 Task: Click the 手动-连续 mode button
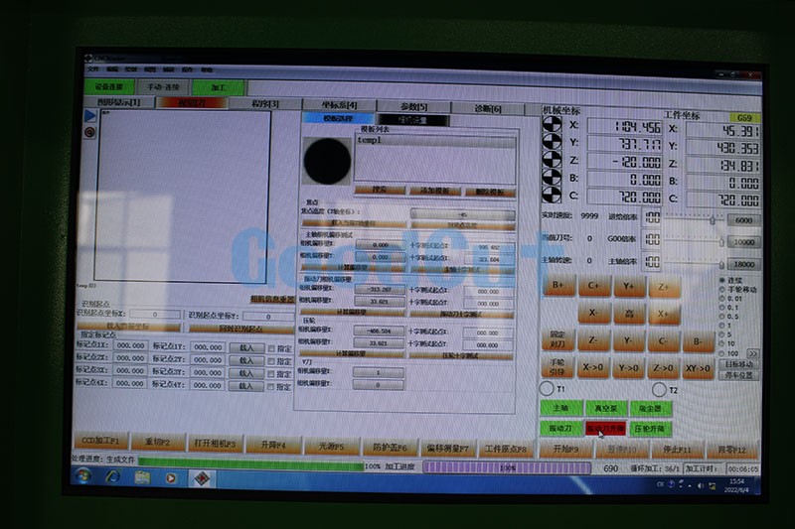(163, 87)
